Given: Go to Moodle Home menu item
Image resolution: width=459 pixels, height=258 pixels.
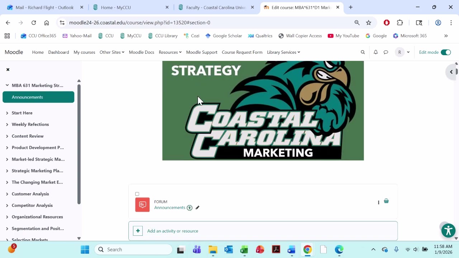Looking at the screenshot, I should (x=38, y=52).
